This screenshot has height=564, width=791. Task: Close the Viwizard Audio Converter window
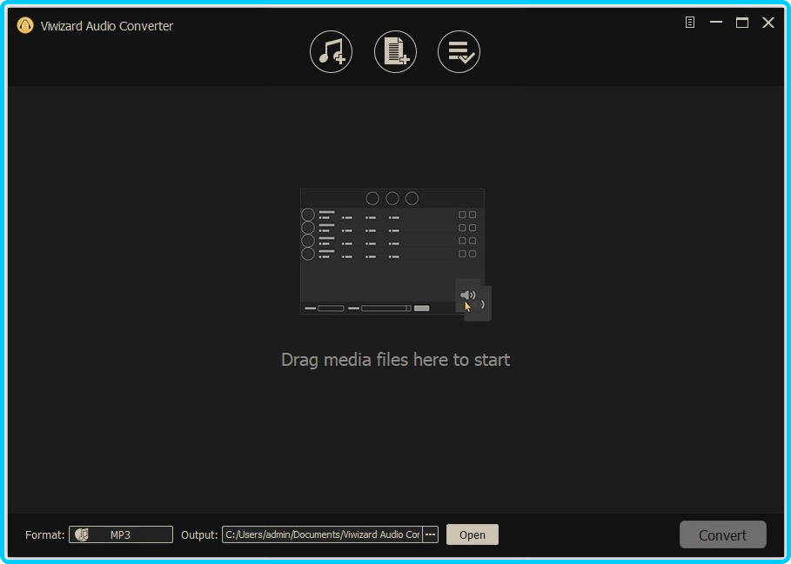[768, 22]
